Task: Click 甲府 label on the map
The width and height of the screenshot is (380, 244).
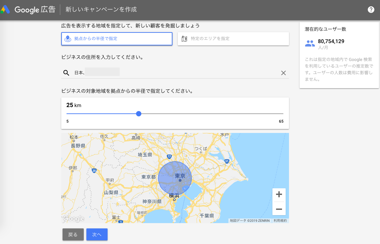Action: [x=110, y=180]
